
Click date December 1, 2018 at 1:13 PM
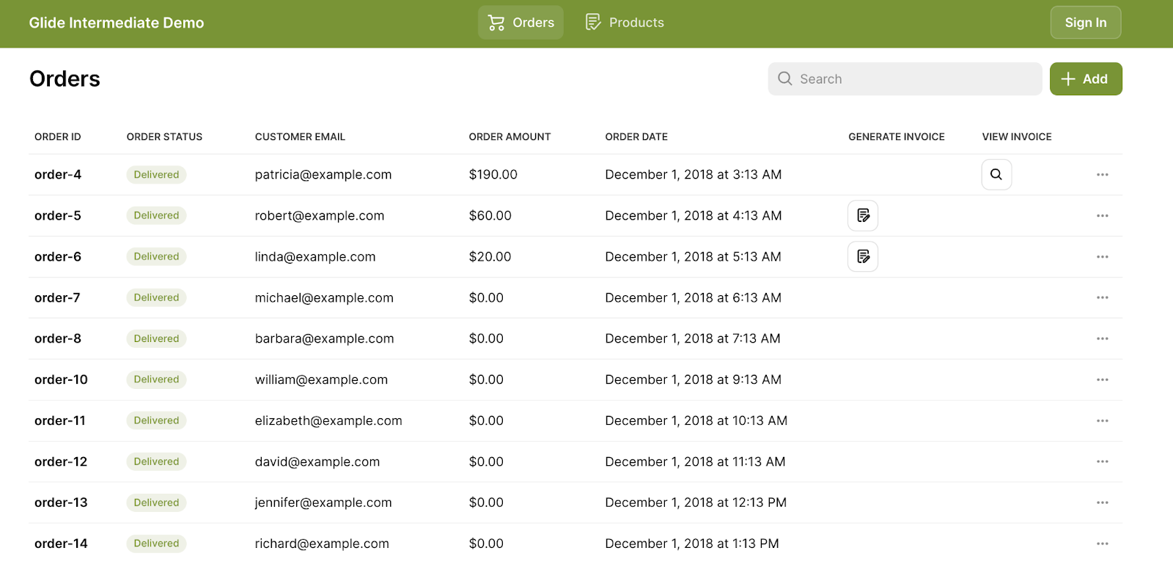(692, 543)
